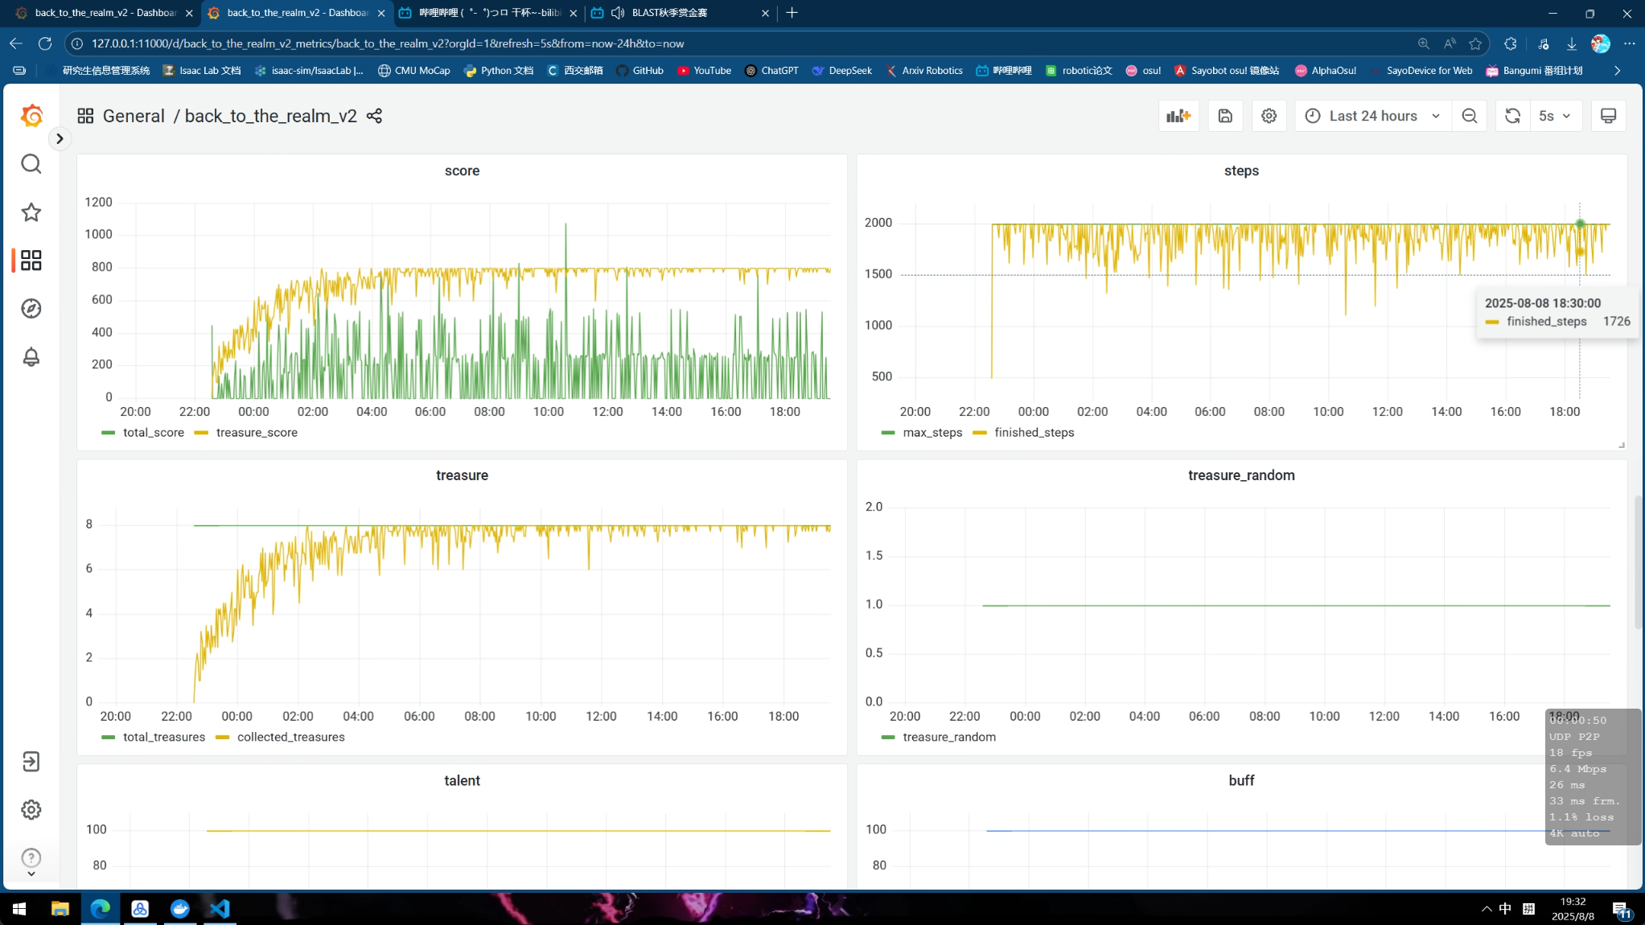Click the yellow treasure_score legend color swatch
This screenshot has width=1645, height=925.
(x=201, y=433)
